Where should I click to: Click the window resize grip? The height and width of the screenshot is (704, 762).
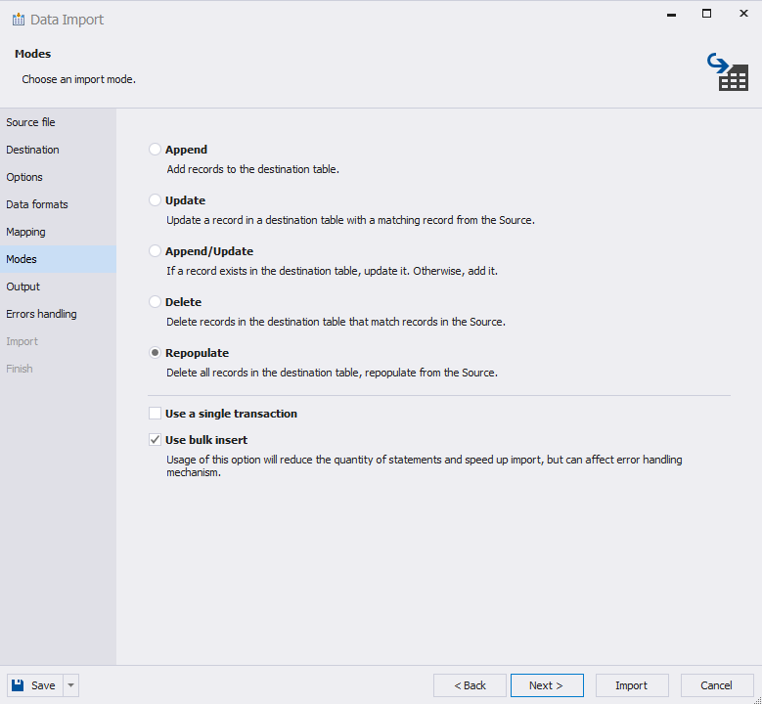click(757, 700)
